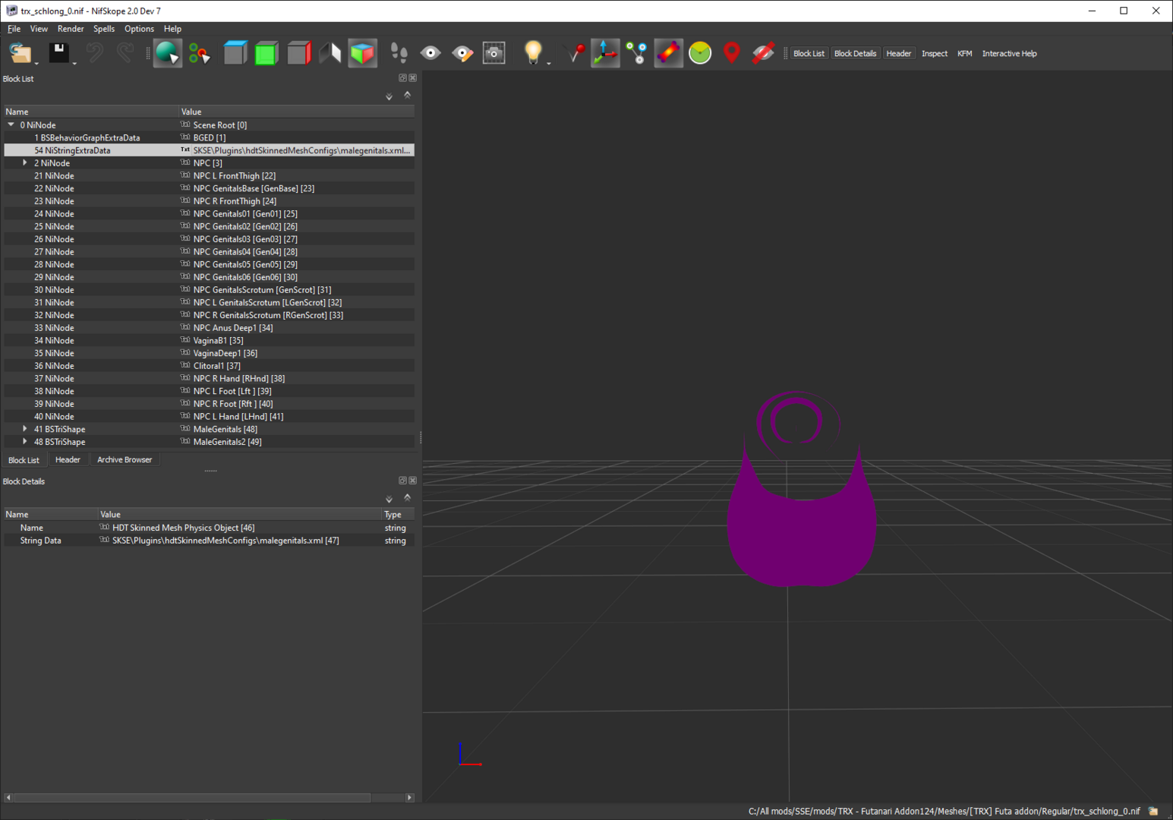
Task: Toggle the plain eye visibility icon
Action: point(430,53)
